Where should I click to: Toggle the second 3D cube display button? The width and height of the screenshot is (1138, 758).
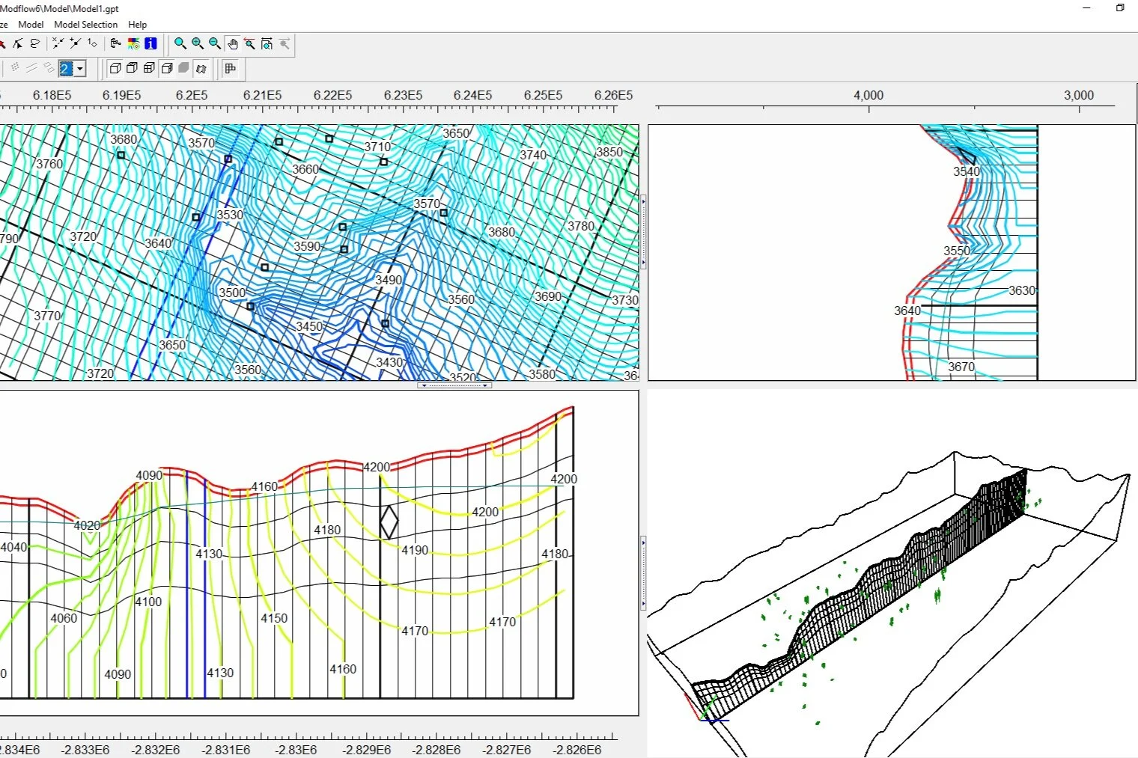tap(132, 68)
